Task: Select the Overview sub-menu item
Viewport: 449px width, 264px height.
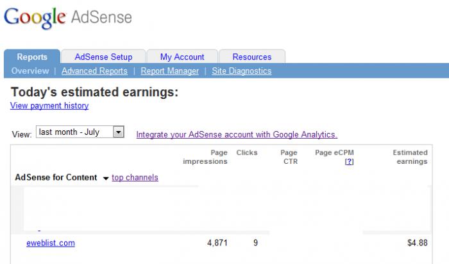Action: click(30, 71)
